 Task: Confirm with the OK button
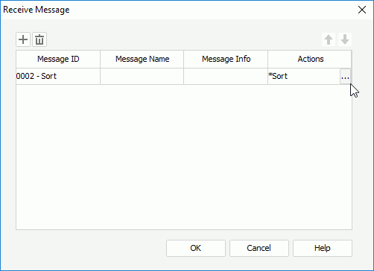[x=196, y=248]
